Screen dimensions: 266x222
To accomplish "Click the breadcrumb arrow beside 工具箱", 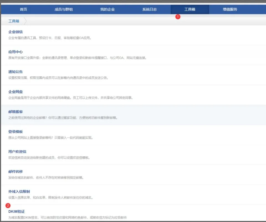I will click(x=25, y=21).
